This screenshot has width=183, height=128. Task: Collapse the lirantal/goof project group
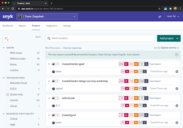[49, 115]
